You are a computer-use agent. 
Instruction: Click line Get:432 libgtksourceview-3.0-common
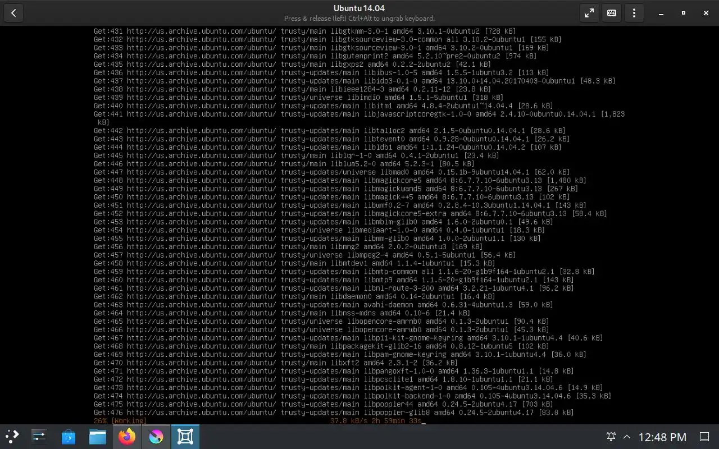[x=327, y=40]
